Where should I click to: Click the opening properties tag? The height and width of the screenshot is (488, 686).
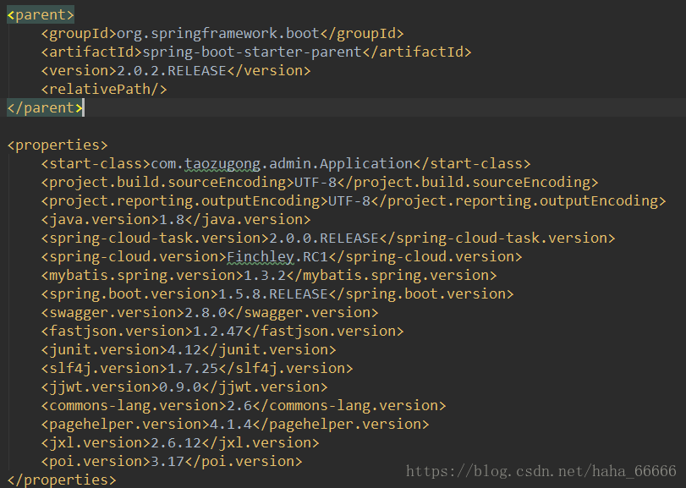coord(58,145)
